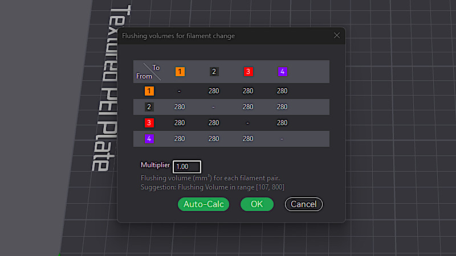This screenshot has width=456, height=256.
Task: Edit flushing volume from filament 1 to 4
Action: coord(282,91)
